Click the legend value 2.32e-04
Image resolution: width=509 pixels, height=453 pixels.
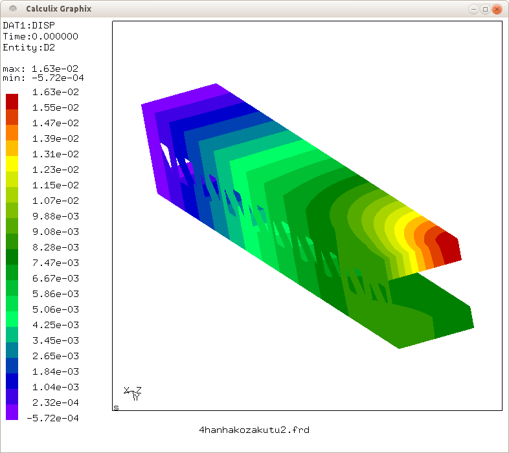pos(56,403)
